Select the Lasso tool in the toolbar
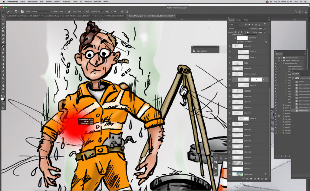The image size is (310, 191). 3,24
